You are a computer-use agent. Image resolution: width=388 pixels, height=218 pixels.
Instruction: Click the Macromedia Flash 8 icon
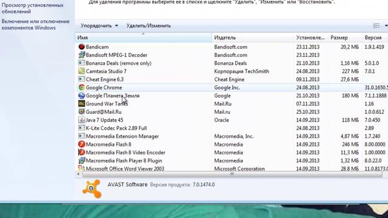[x=81, y=144]
